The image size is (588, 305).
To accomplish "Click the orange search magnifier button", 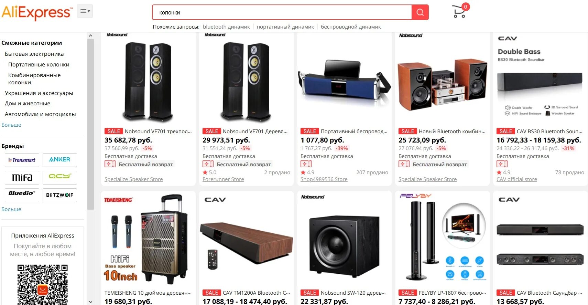I will 420,12.
